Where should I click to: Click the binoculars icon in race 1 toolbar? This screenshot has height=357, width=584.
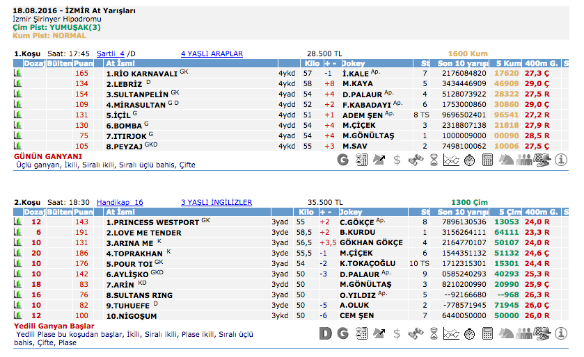416,160
